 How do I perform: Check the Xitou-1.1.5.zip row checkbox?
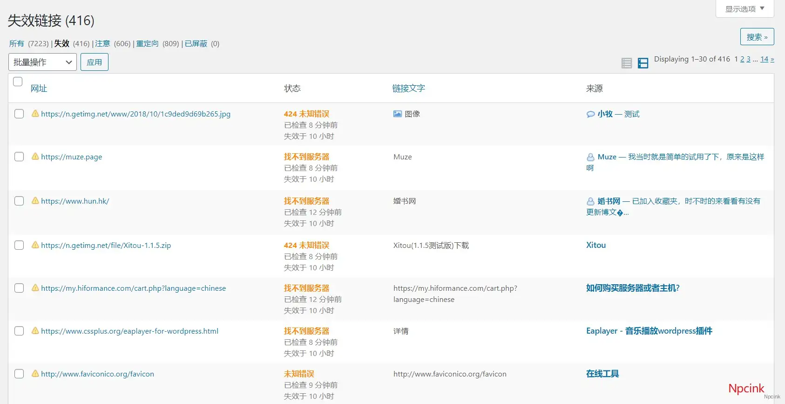[x=19, y=245]
